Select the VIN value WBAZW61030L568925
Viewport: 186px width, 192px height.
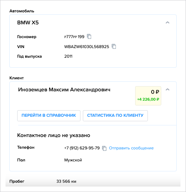click(x=87, y=47)
